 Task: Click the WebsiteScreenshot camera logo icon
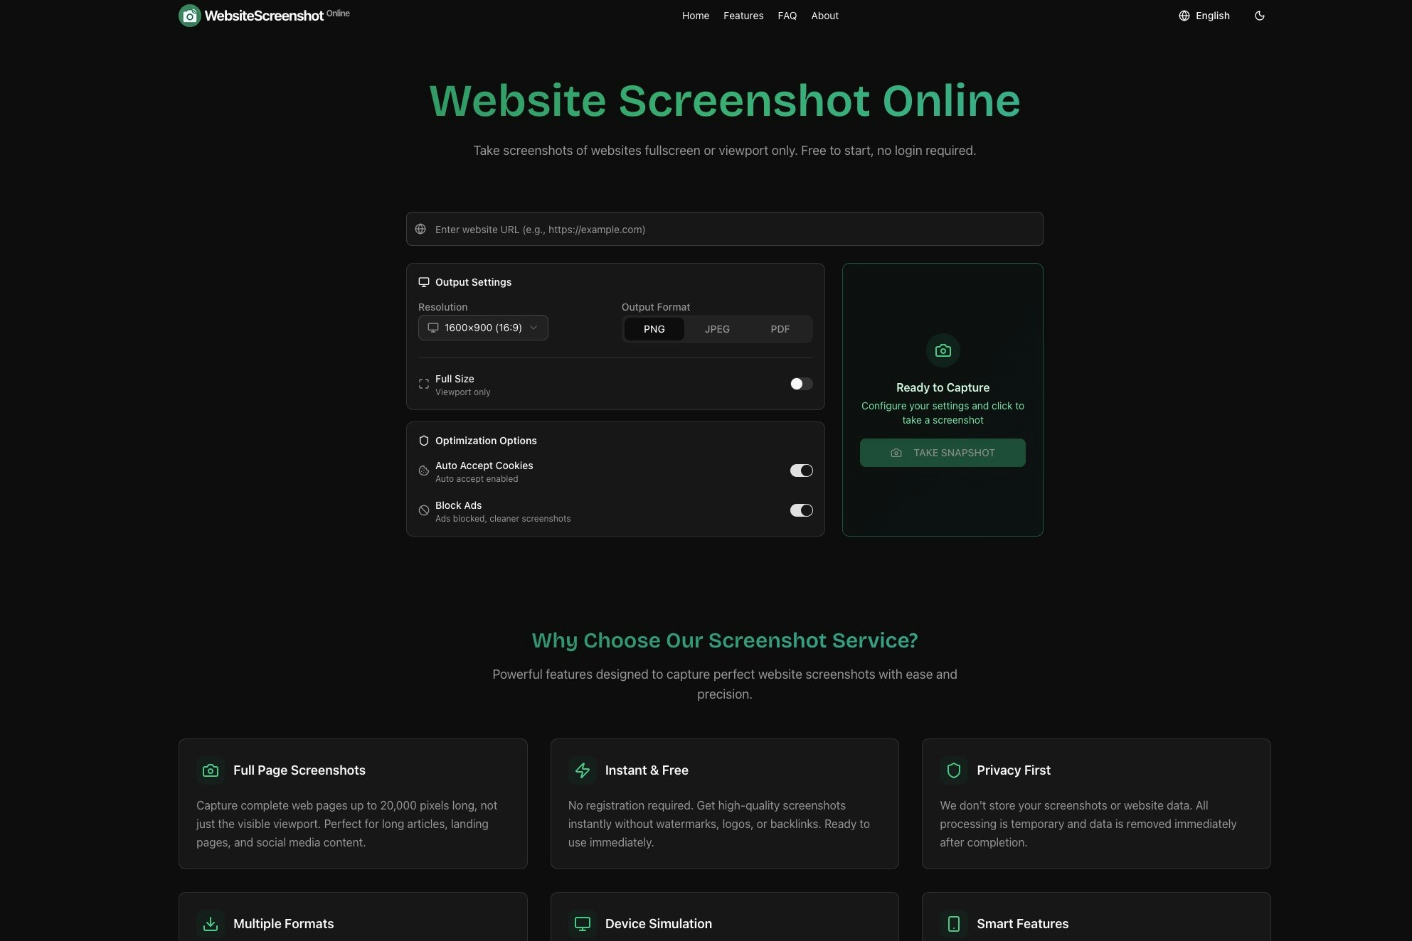(x=189, y=15)
